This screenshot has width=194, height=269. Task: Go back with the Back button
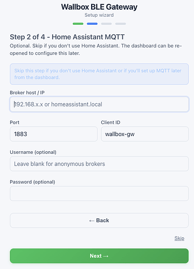pyautogui.click(x=99, y=221)
